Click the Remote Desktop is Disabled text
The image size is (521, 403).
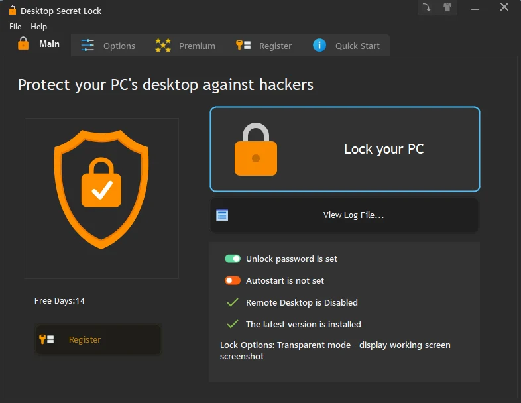[x=302, y=303]
